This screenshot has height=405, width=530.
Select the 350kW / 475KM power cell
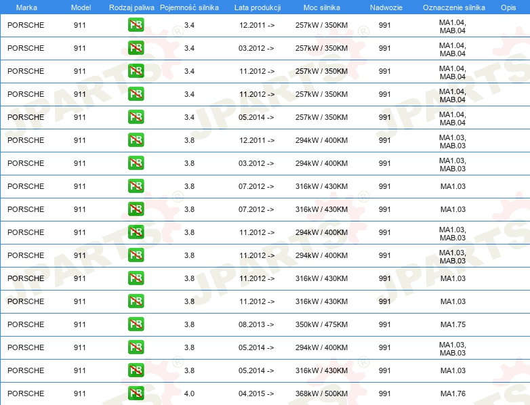tap(321, 324)
